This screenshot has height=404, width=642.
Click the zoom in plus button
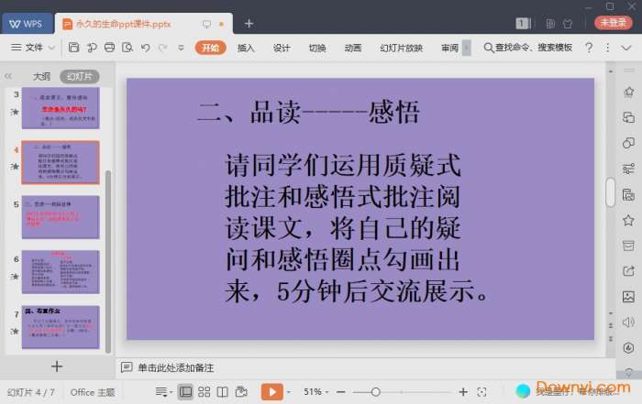pos(463,392)
